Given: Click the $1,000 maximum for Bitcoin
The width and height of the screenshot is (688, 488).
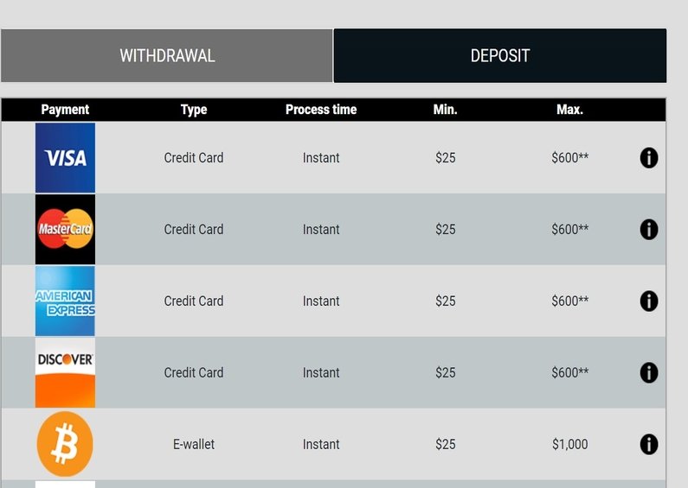Looking at the screenshot, I should point(569,444).
